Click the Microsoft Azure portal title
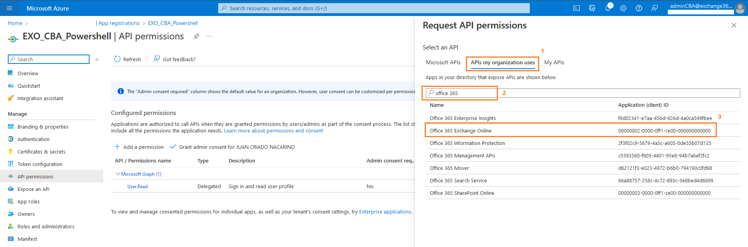Image resolution: width=748 pixels, height=247 pixels. [x=48, y=8]
